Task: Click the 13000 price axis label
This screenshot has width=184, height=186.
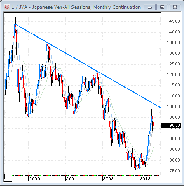Action: (173, 53)
